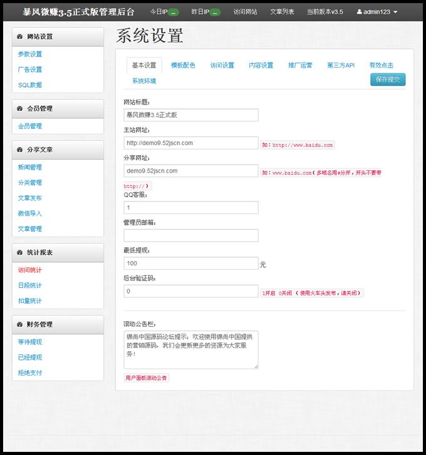Click the 网站标题 input field
Screen dimensions: 426x455
click(191, 115)
